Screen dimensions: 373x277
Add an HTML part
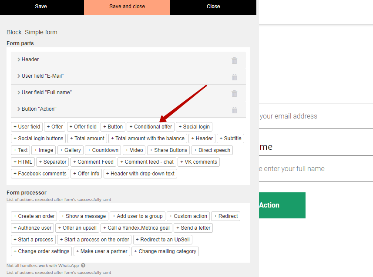click(23, 162)
